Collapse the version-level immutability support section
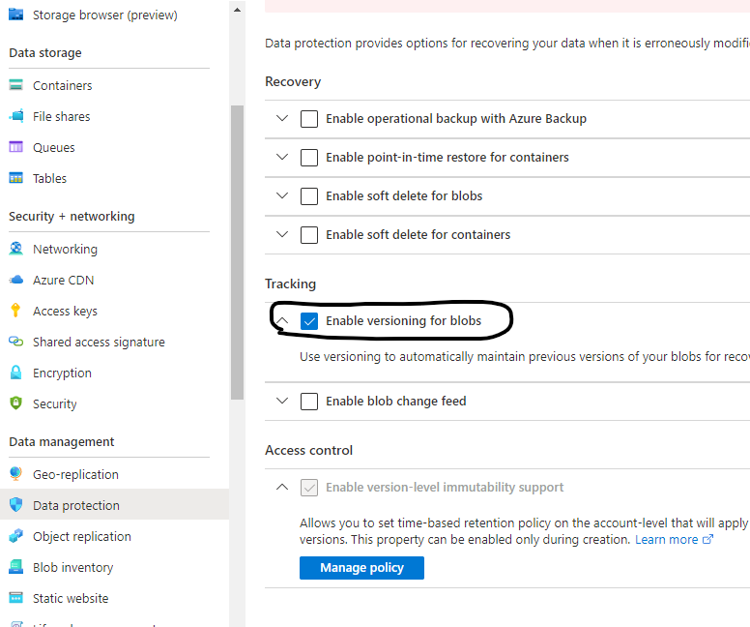This screenshot has width=750, height=627. (282, 487)
